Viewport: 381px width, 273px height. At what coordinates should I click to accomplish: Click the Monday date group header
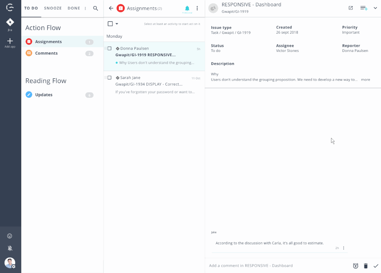tap(114, 36)
